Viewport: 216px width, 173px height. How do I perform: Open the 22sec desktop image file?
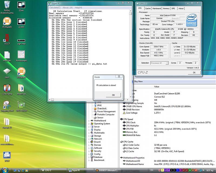tap(21, 6)
